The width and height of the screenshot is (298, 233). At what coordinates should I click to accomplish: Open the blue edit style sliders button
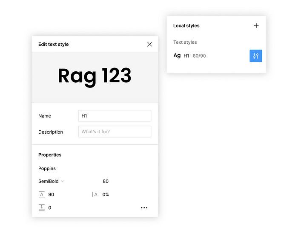256,56
